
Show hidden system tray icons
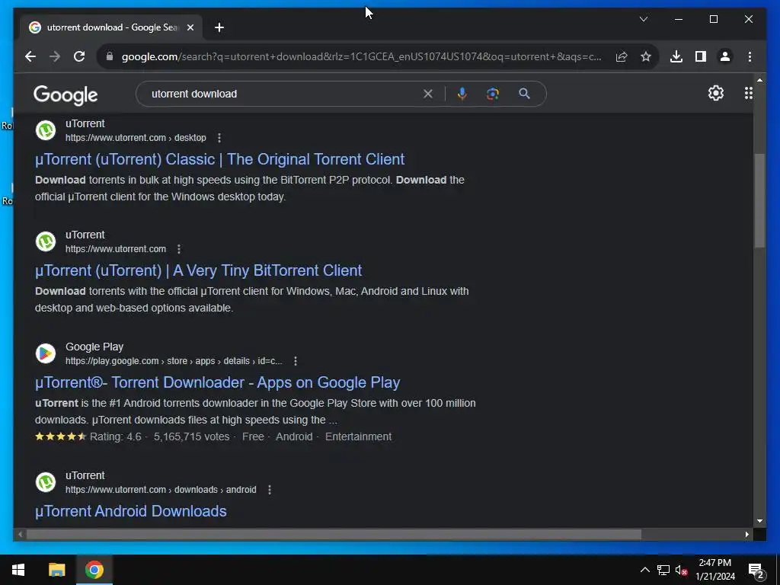[x=644, y=570]
